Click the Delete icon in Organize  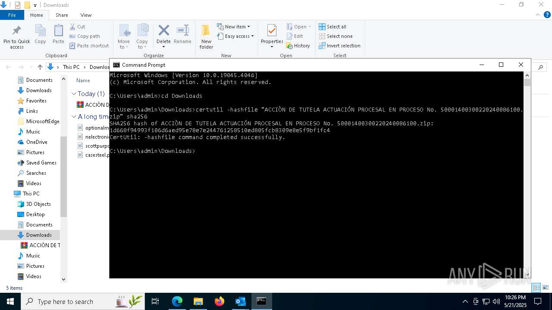[163, 31]
